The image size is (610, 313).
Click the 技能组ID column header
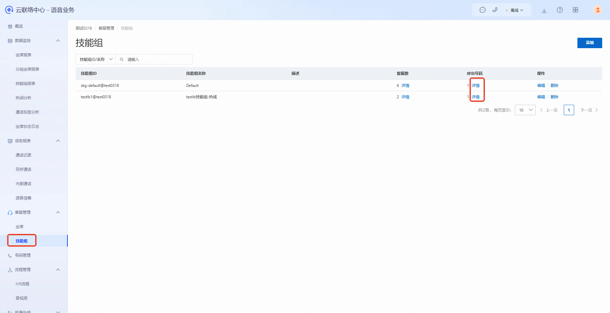tap(89, 74)
